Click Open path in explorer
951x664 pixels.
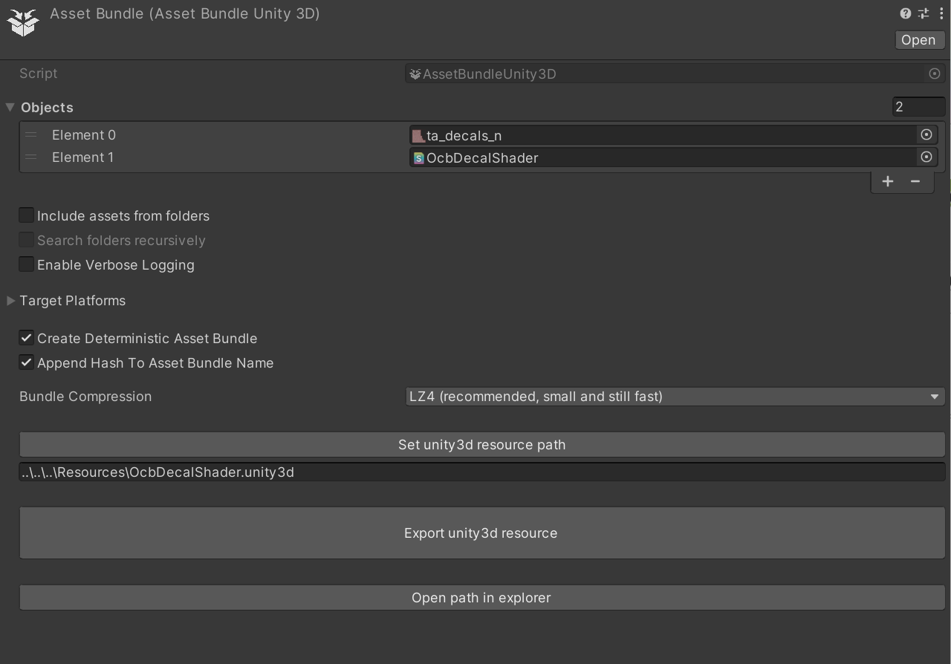point(481,597)
